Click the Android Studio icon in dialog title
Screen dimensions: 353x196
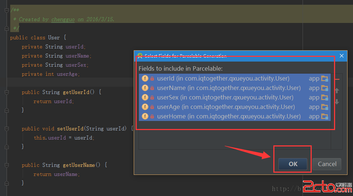[x=140, y=56]
